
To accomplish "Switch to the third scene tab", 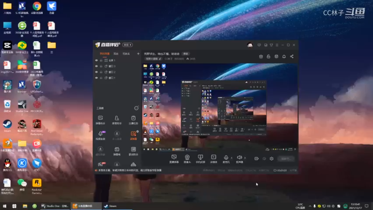I will [126, 54].
